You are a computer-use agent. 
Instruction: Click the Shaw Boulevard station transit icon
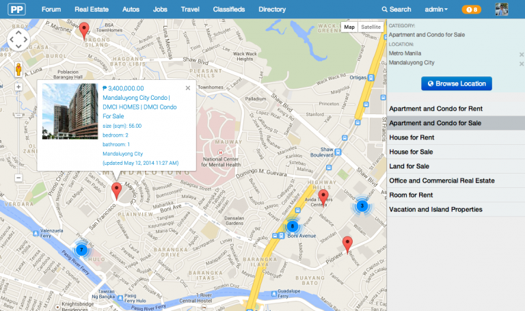[338, 152]
